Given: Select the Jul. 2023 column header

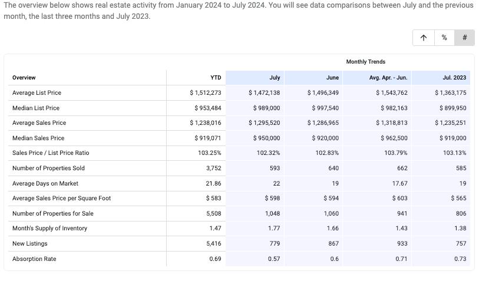Looking at the screenshot, I should click(x=454, y=78).
